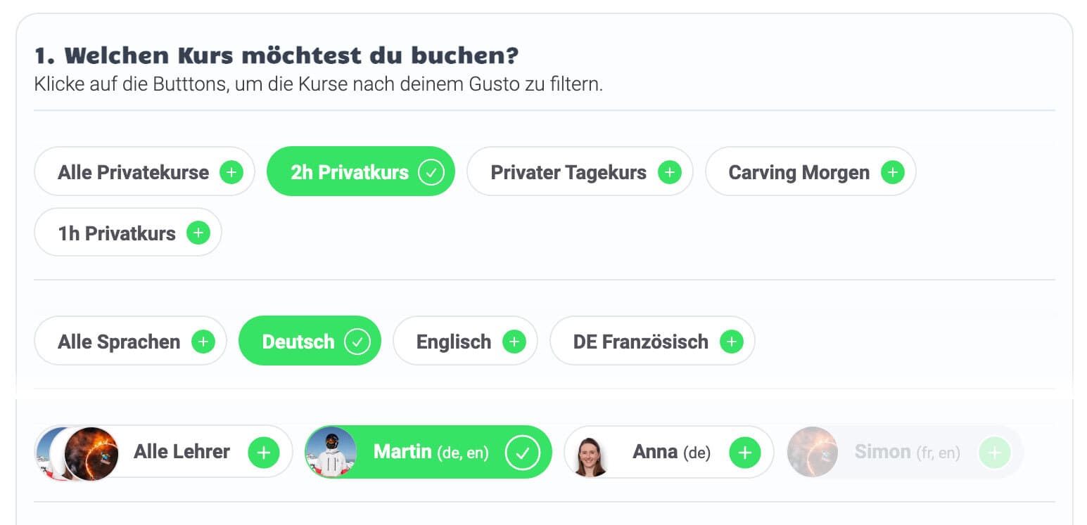
Task: Choose the Carving Morgen course
Action: [x=799, y=172]
